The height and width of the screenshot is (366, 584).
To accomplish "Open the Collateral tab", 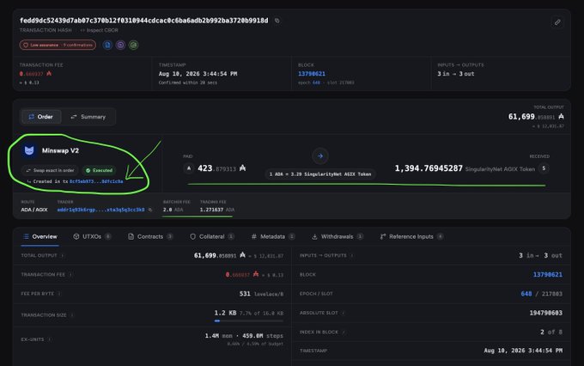I will coord(212,236).
